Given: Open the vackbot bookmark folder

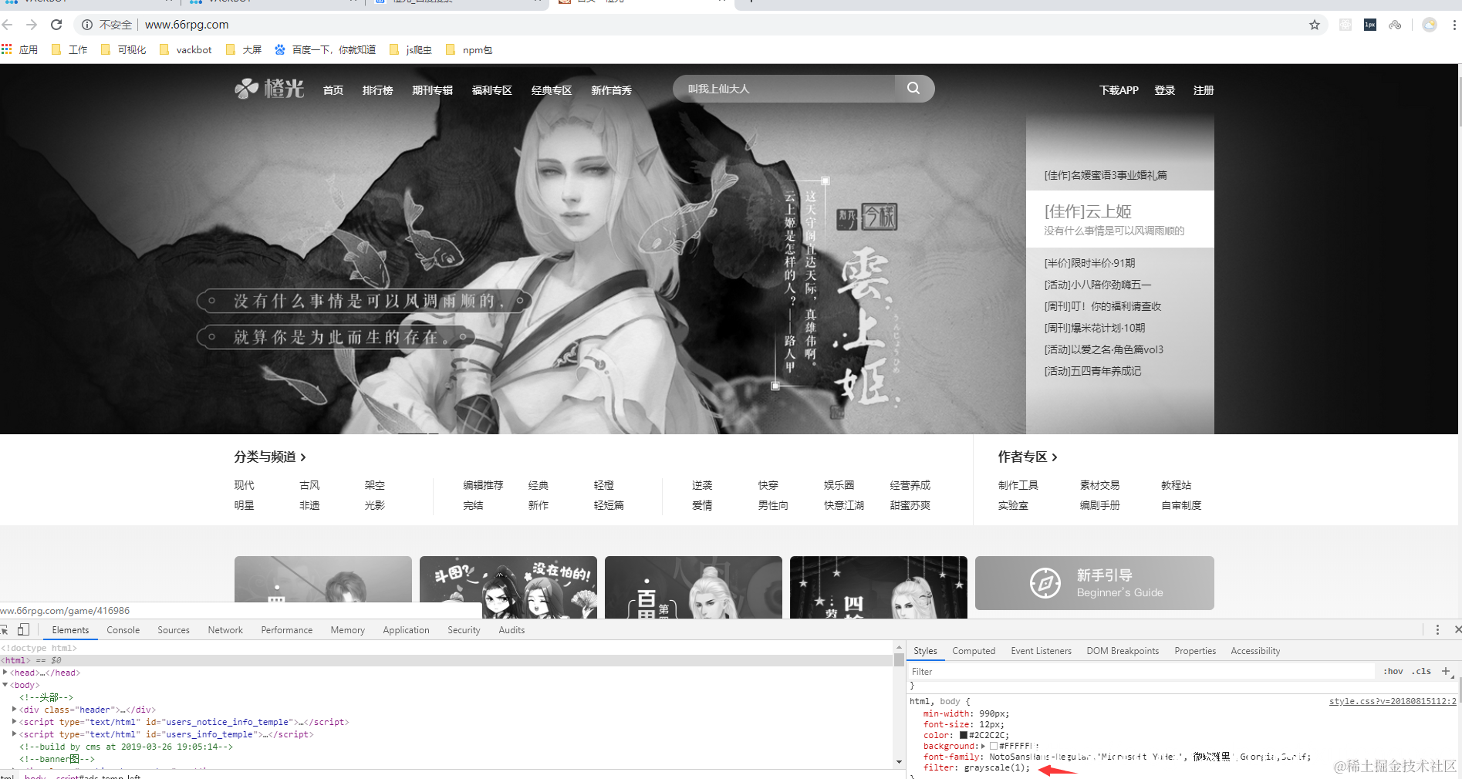Looking at the screenshot, I should (x=185, y=49).
